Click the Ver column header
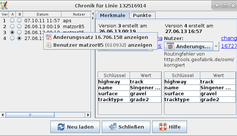This screenshot has height=136, width=237. tap(4, 14)
